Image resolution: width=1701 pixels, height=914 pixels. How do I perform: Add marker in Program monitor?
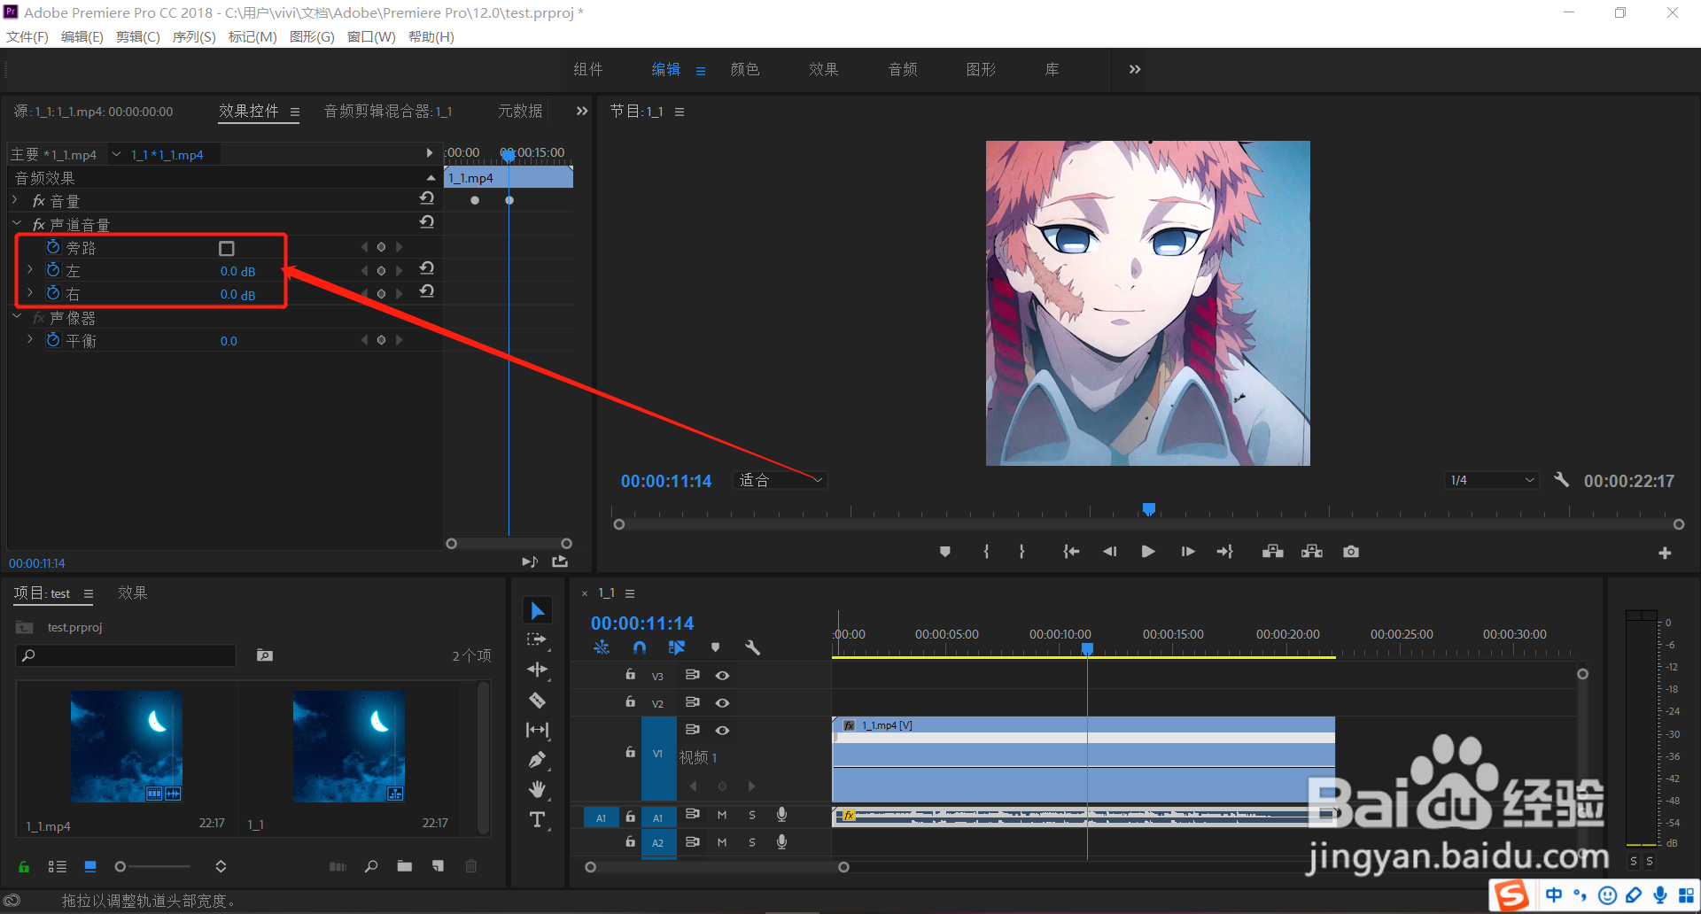point(945,552)
